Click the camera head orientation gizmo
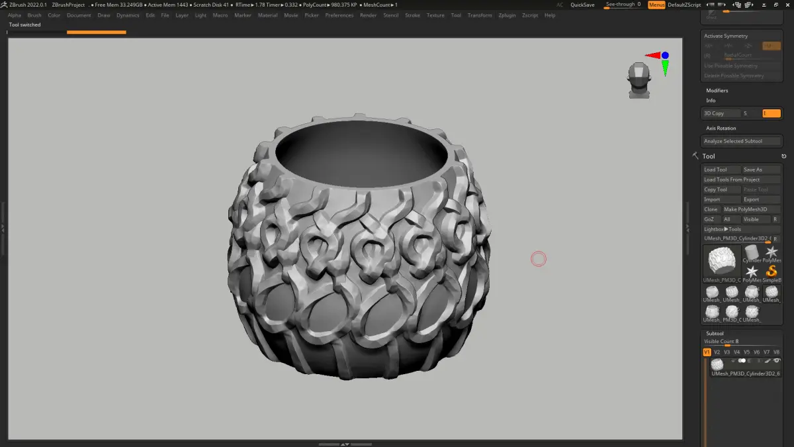The height and width of the screenshot is (447, 794). click(639, 81)
